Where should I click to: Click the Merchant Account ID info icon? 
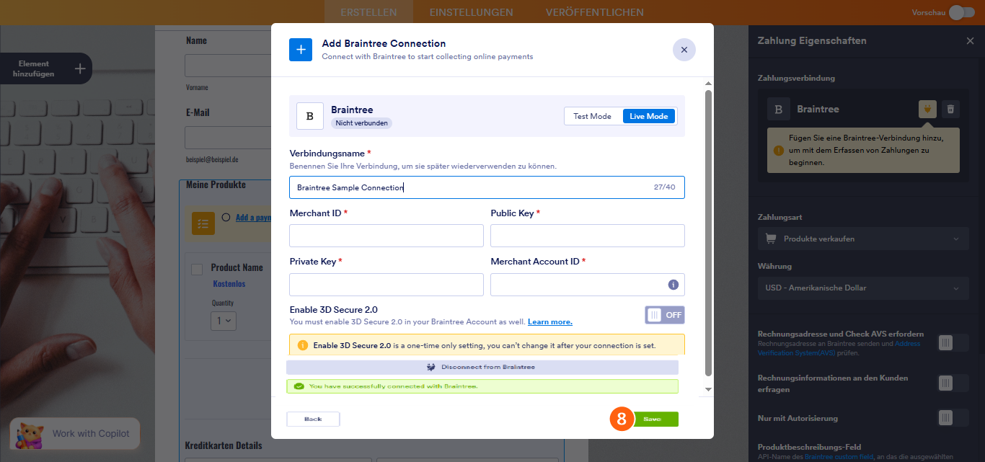click(x=673, y=285)
